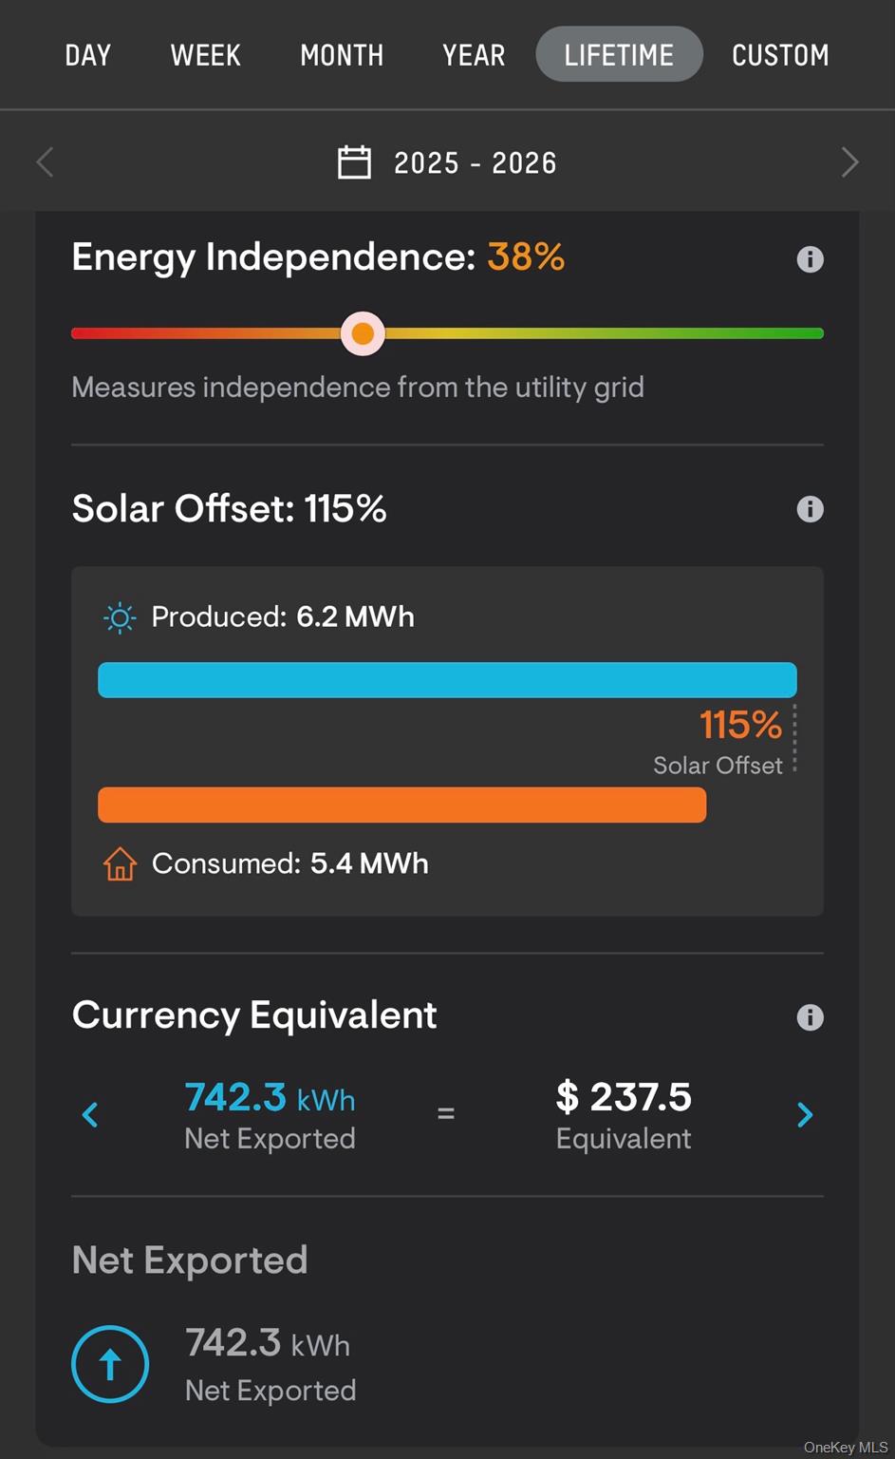Viewport: 895px width, 1459px height.
Task: Show next Currency Equivalent card
Action: [805, 1114]
